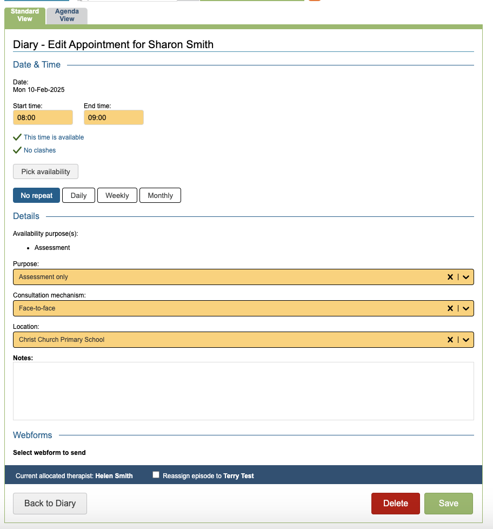
Task: Clear the Purpose field selection
Action: 450,277
